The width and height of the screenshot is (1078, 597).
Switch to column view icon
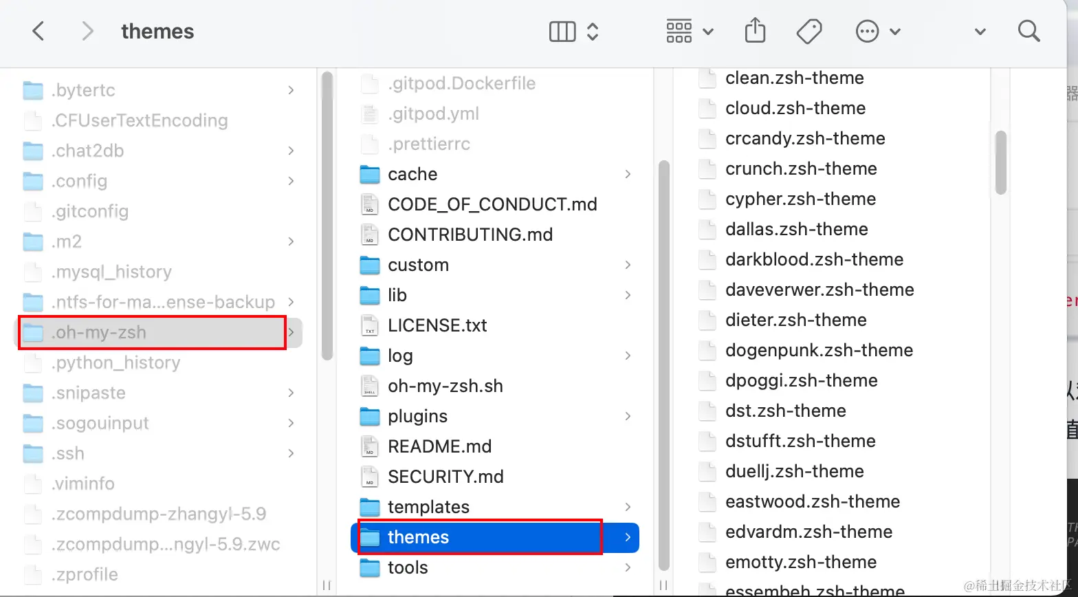point(562,32)
